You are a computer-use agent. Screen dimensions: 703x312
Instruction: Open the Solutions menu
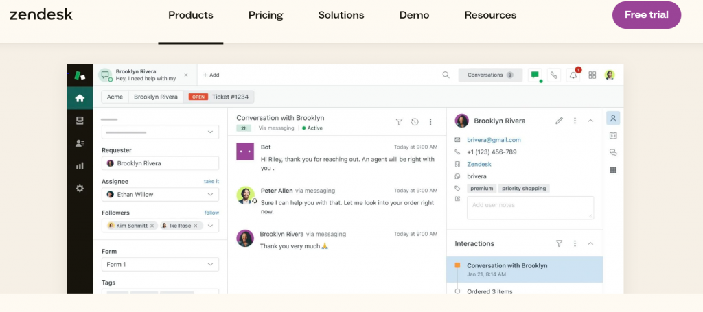tap(341, 15)
